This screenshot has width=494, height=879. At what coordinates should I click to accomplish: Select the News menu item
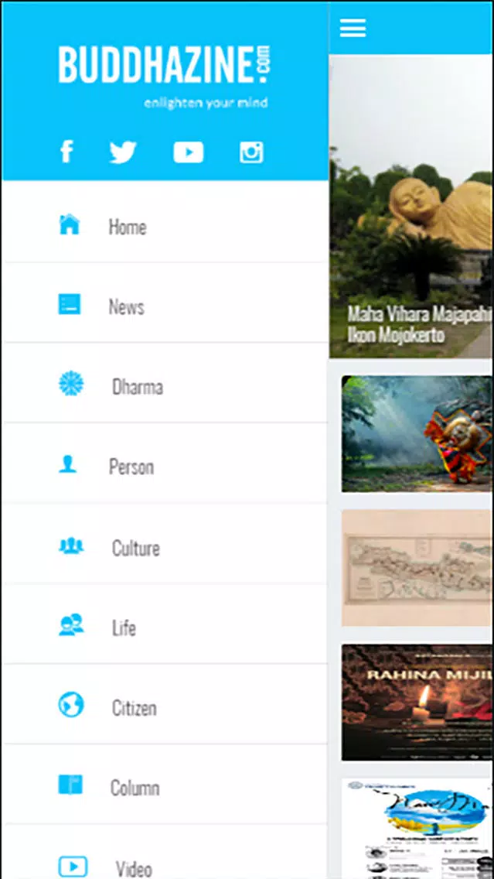[x=165, y=303]
